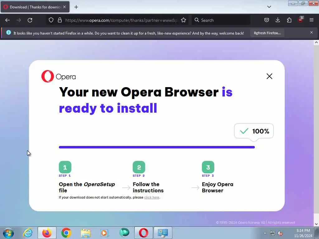The height and width of the screenshot is (239, 319).
Task: Click the forward navigation arrow
Action: point(18,20)
